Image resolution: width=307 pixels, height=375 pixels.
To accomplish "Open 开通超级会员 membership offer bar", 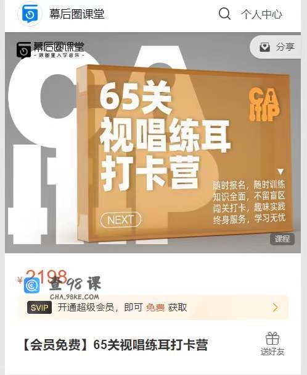I will 153,308.
